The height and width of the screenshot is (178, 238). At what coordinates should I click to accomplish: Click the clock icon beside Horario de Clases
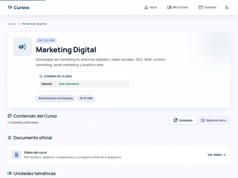(41, 76)
